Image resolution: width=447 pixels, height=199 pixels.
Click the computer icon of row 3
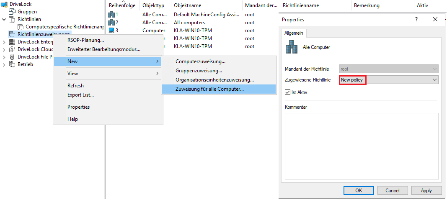click(x=111, y=31)
